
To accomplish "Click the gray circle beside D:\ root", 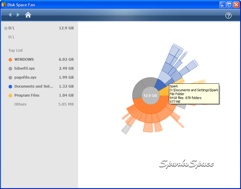I will click(x=6, y=28).
